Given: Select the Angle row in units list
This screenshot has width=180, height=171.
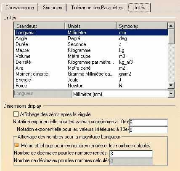Looking at the screenshot, I should pos(91,38).
